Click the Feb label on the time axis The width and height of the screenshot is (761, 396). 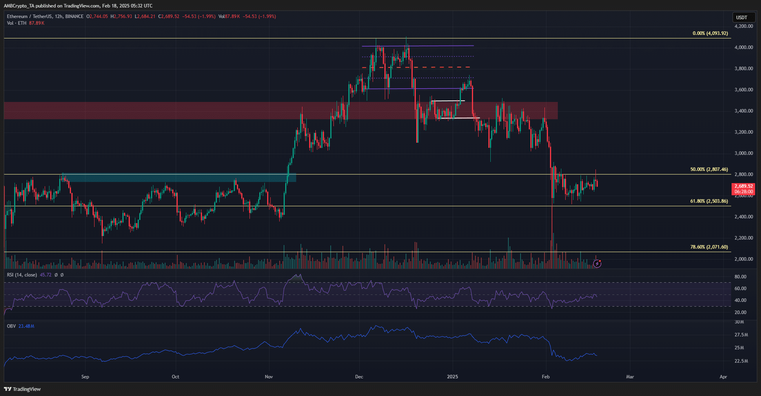coord(546,376)
